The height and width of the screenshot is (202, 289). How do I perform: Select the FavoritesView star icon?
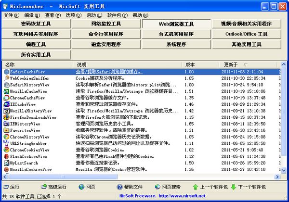tap(6, 130)
